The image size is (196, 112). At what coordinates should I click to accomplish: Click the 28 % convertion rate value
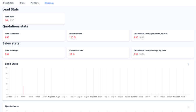72,54
